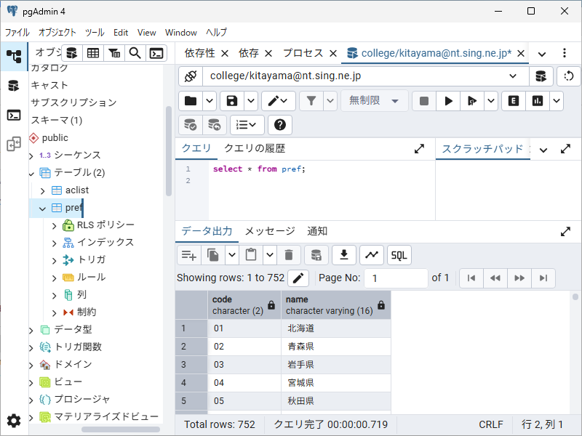The height and width of the screenshot is (436, 582).
Task: Select the 北海道 name cell
Action: click(x=336, y=328)
